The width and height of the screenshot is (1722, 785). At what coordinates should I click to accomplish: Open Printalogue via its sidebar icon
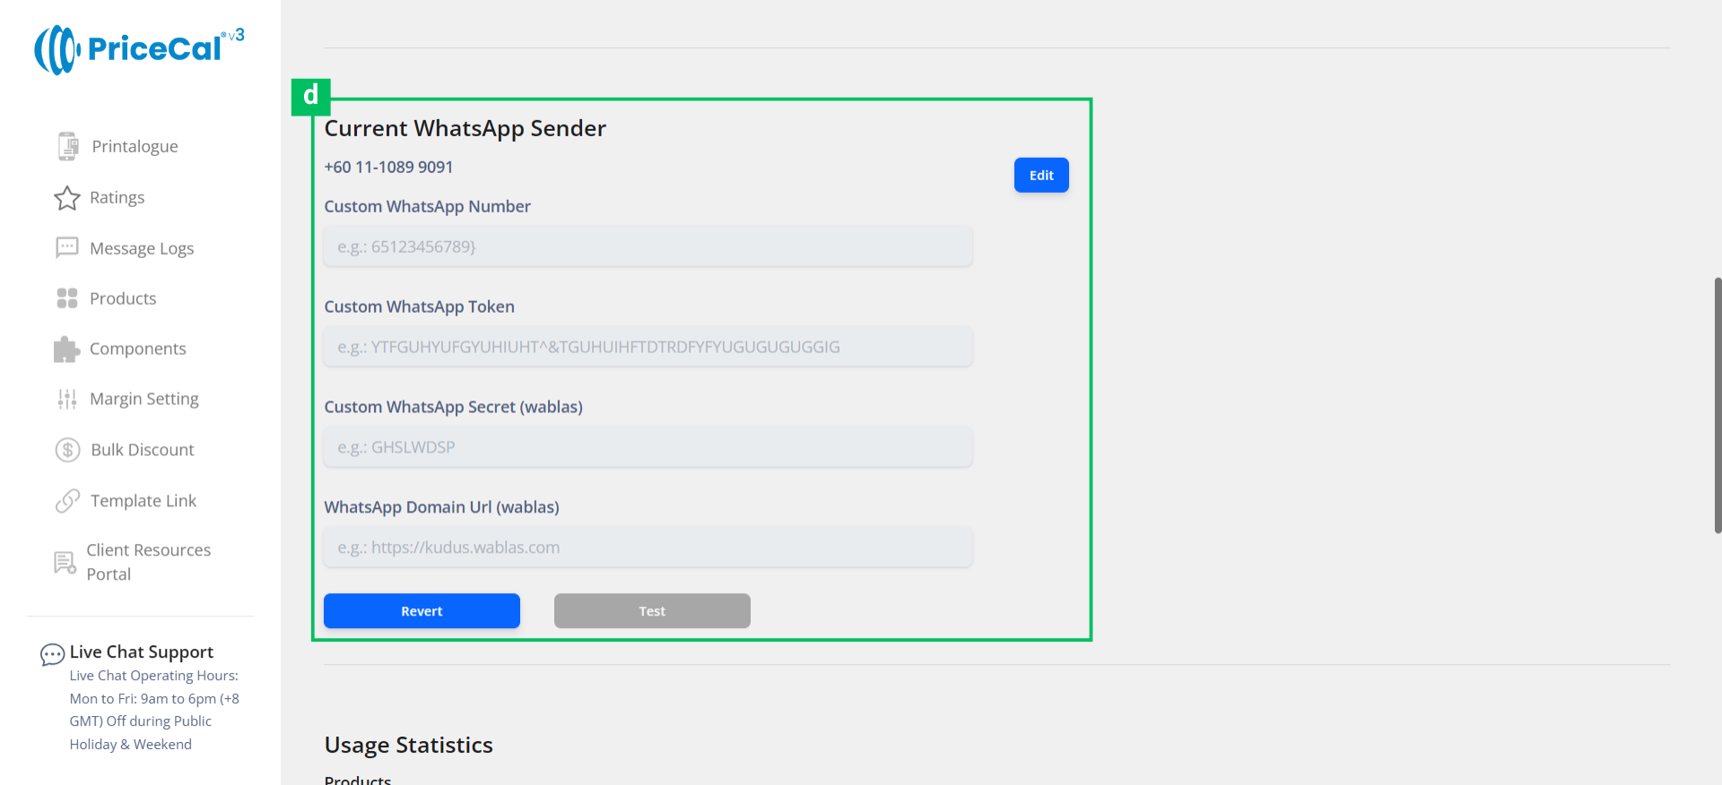click(x=67, y=146)
